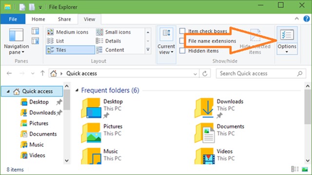Enable File name extensions checkbox

[182, 41]
